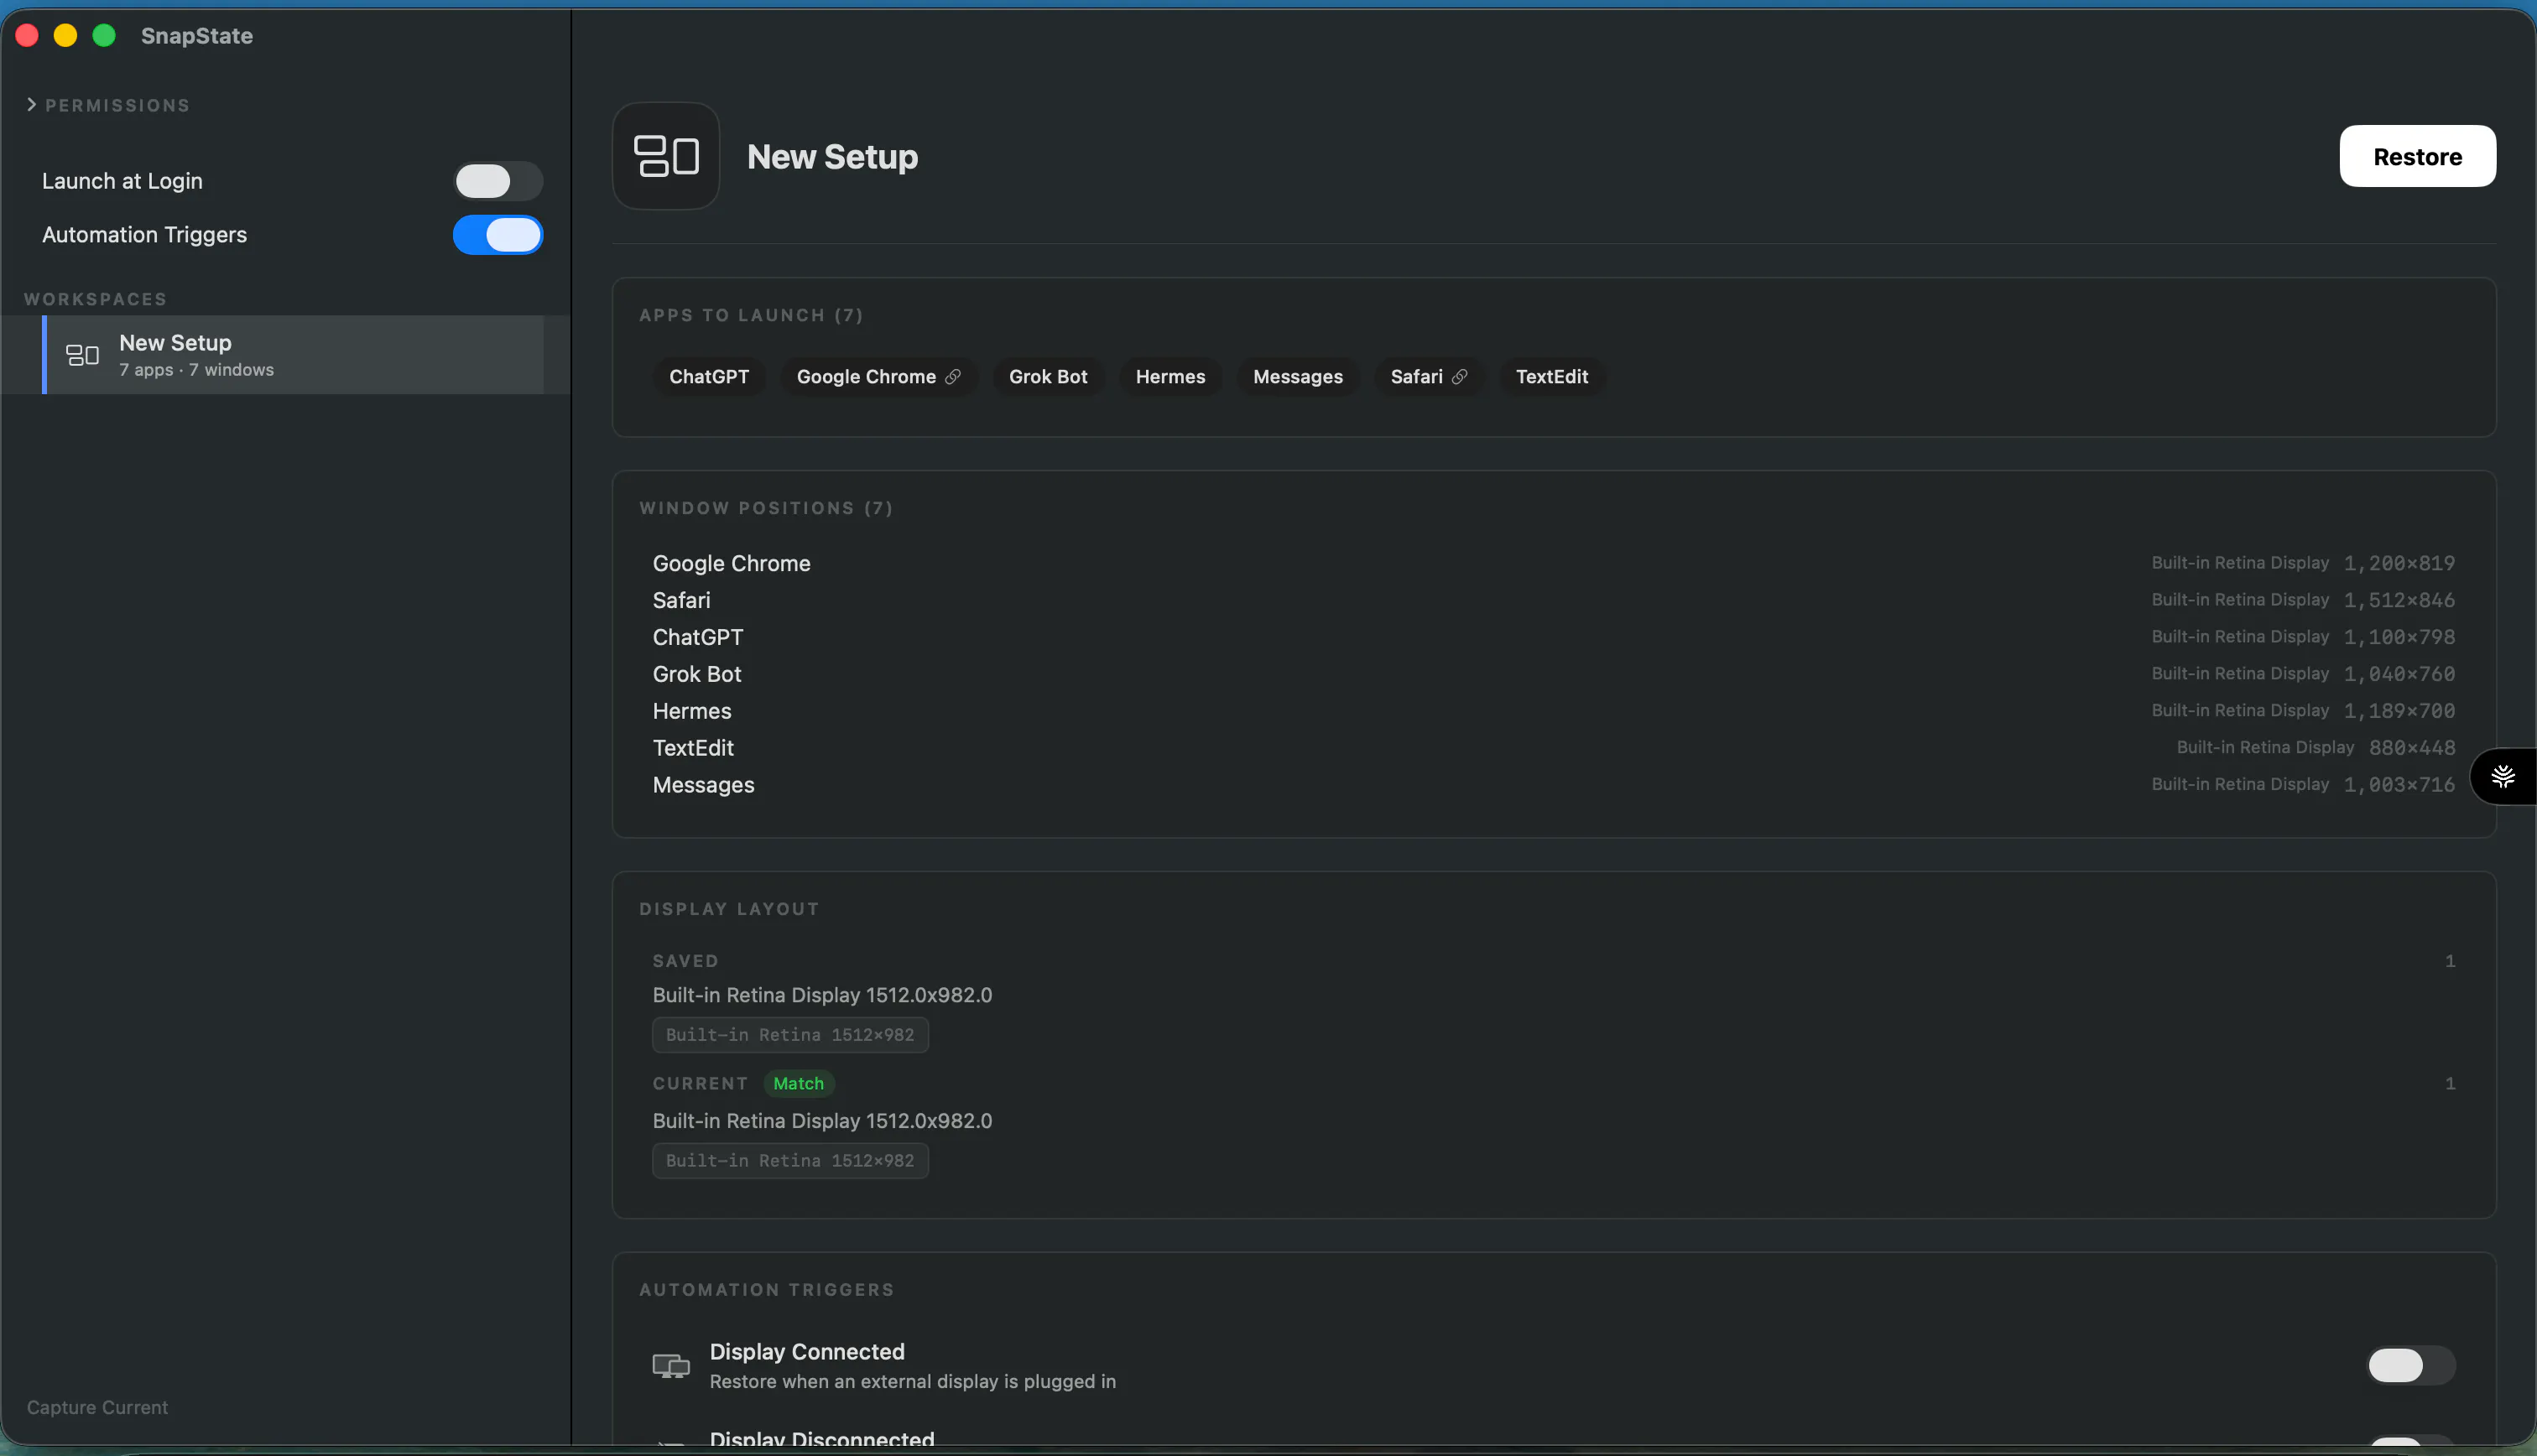Select the Hermes app chip

[x=1170, y=377]
